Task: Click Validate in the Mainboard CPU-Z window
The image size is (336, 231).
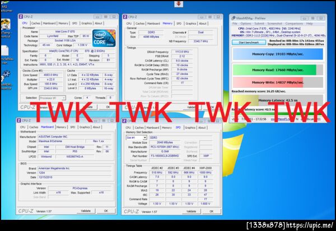Action: [86, 211]
